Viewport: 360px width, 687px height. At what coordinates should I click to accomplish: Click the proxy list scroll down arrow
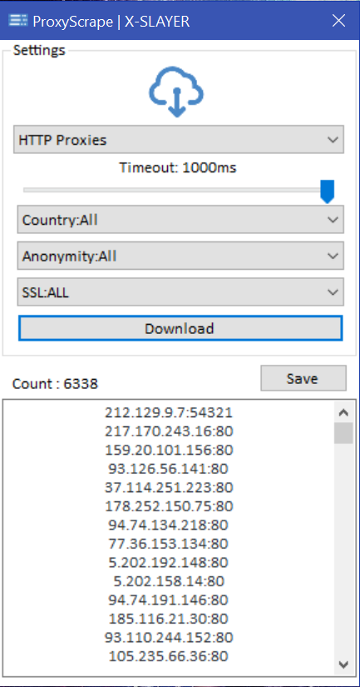(343, 665)
